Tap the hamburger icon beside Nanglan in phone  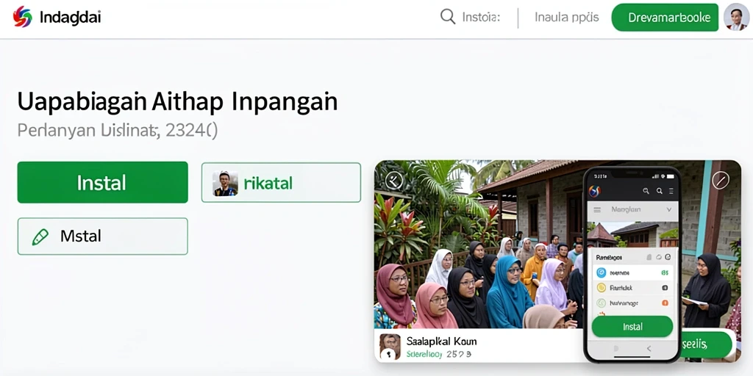(597, 210)
